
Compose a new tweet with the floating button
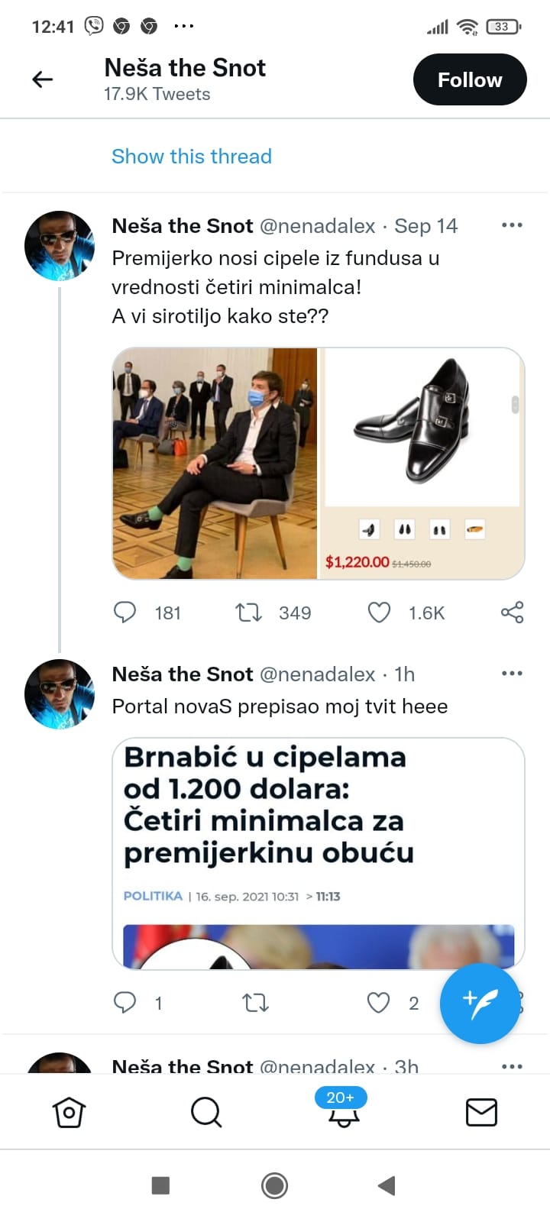point(480,1004)
